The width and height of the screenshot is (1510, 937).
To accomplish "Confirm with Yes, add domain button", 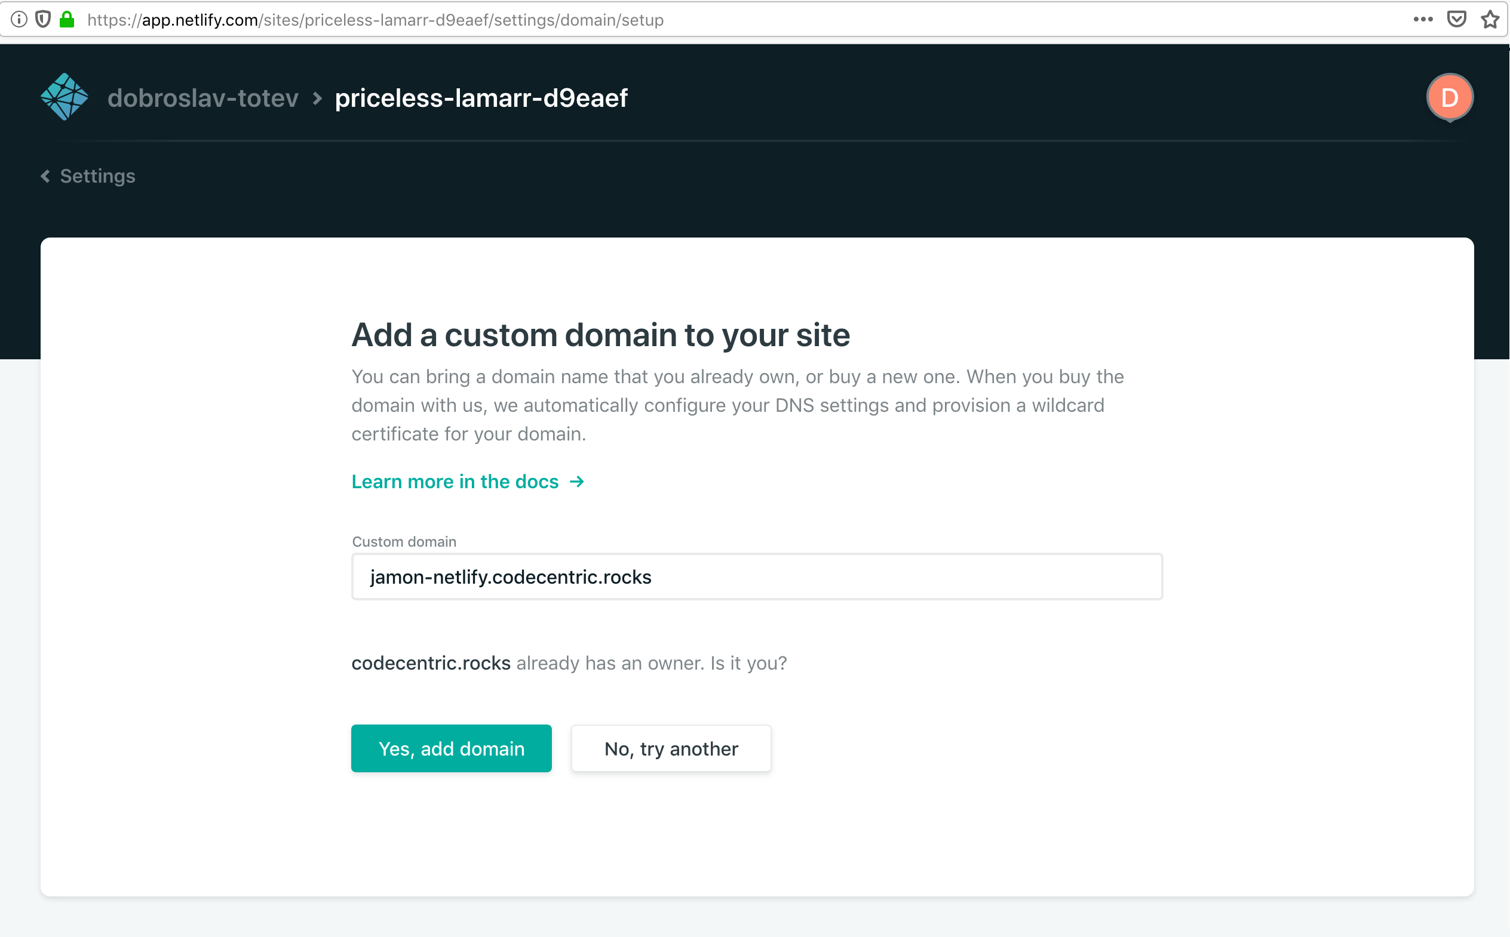I will click(452, 748).
